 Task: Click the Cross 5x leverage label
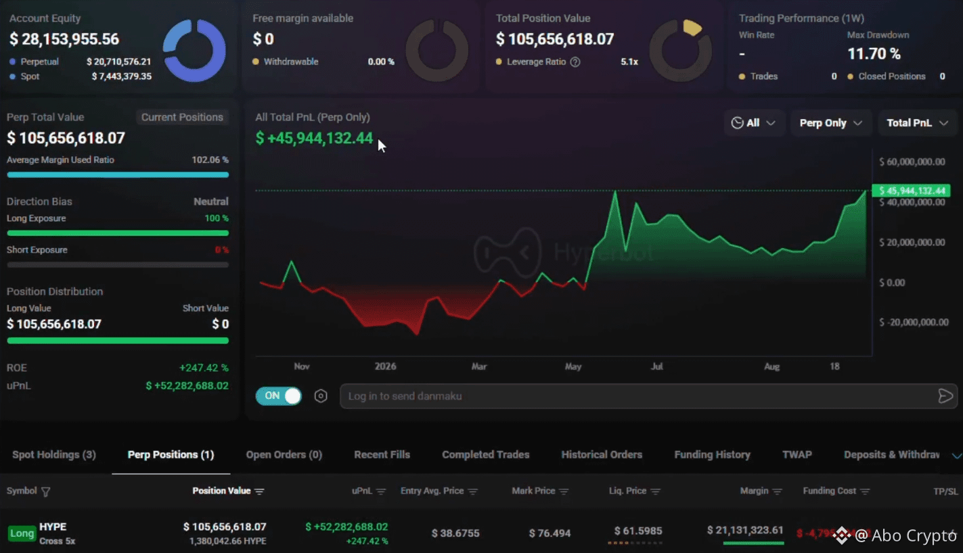click(58, 542)
